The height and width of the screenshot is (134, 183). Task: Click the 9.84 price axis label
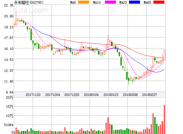[x=9, y=92]
